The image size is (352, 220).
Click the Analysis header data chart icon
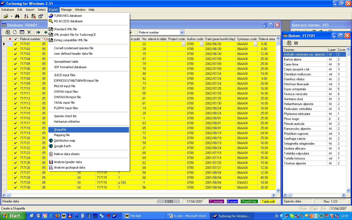pos(51,162)
